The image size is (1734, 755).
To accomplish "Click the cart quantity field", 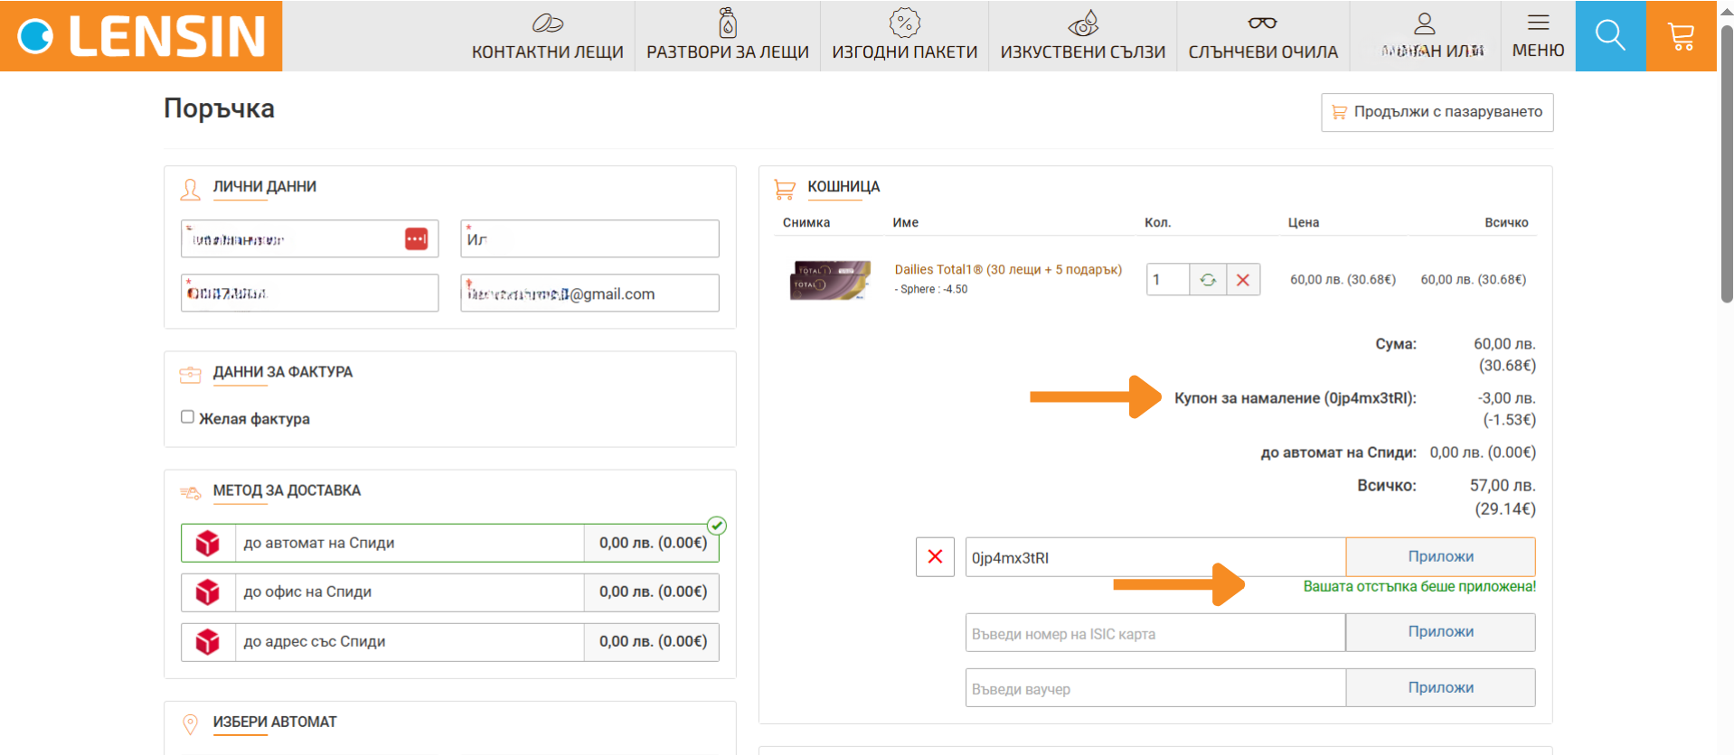I will click(x=1167, y=280).
